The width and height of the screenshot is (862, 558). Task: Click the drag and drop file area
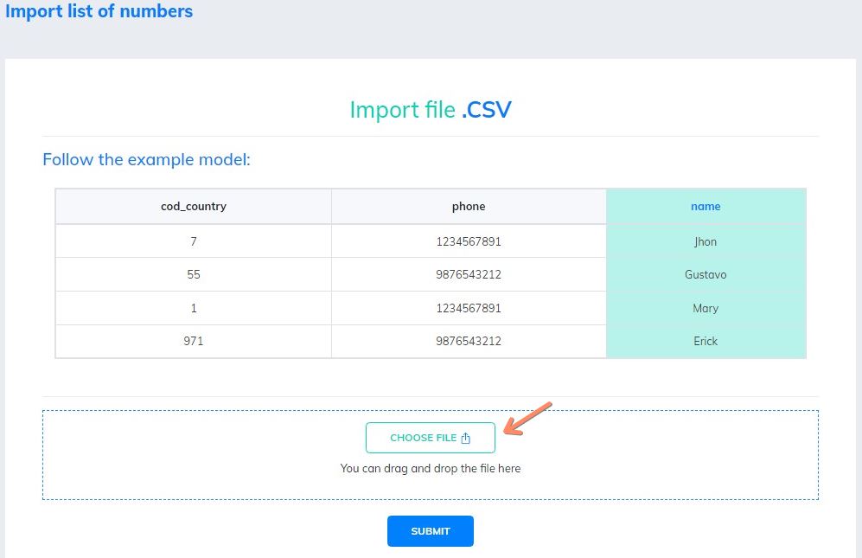pyautogui.click(x=431, y=455)
